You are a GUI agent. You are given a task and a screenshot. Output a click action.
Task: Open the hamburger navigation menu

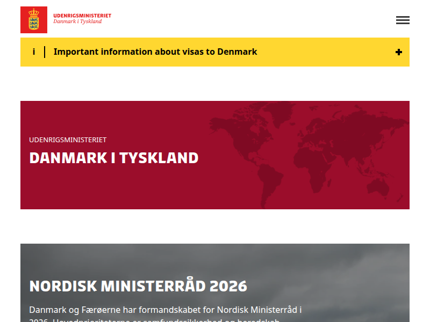(x=403, y=20)
